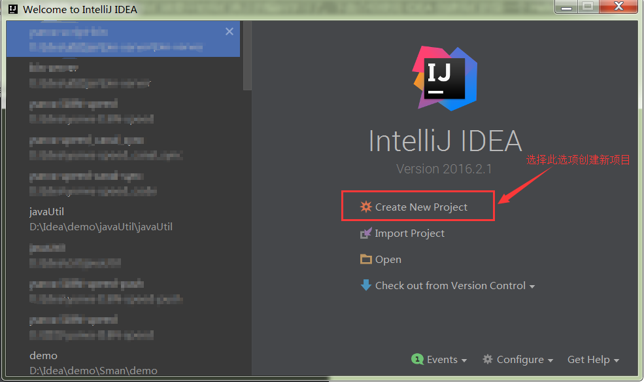644x382 pixels.
Task: Remove selected recent project with X
Action: tap(229, 31)
